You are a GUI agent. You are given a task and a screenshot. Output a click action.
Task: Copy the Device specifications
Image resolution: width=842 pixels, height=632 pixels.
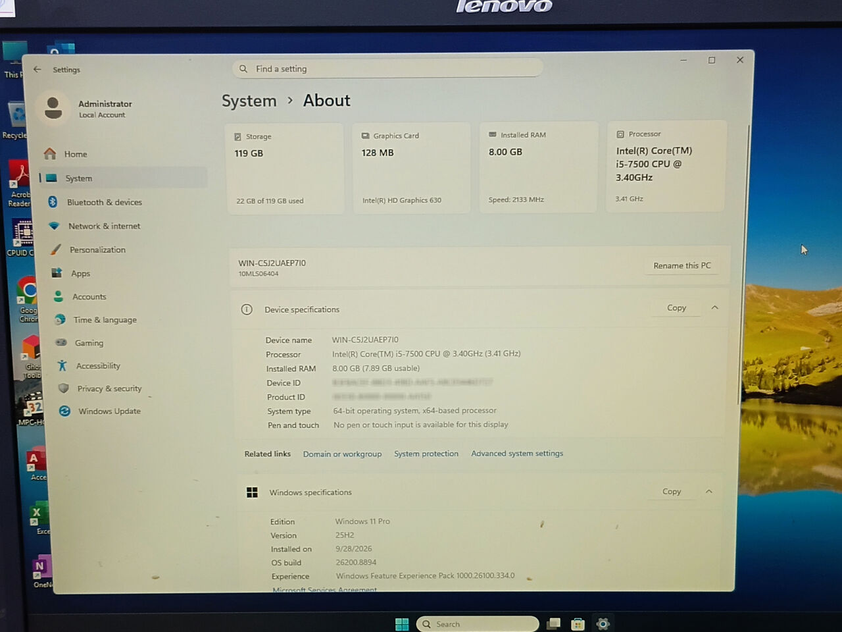(676, 307)
